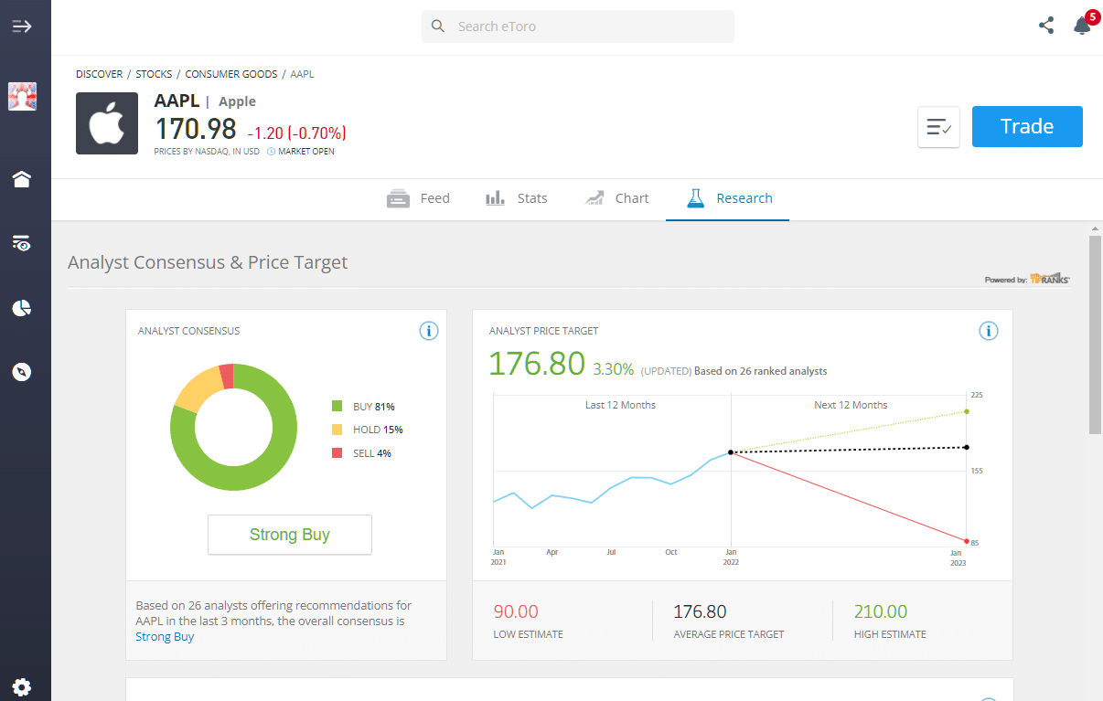Click the HOLD 15% legend label
Screen dimensions: 1103x701
pos(378,430)
